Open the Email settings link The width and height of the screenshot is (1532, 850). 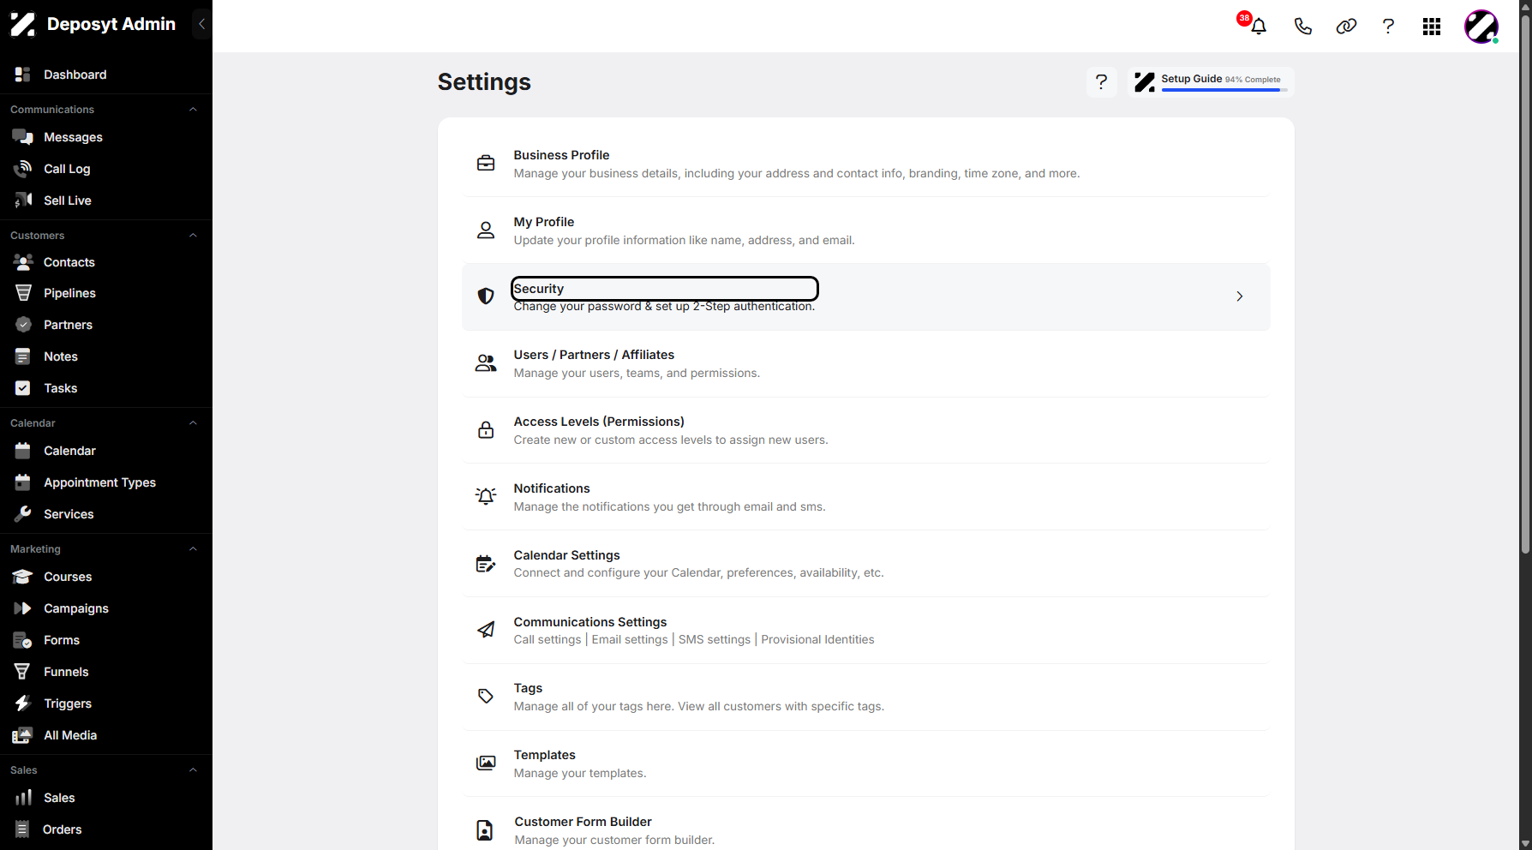click(630, 640)
